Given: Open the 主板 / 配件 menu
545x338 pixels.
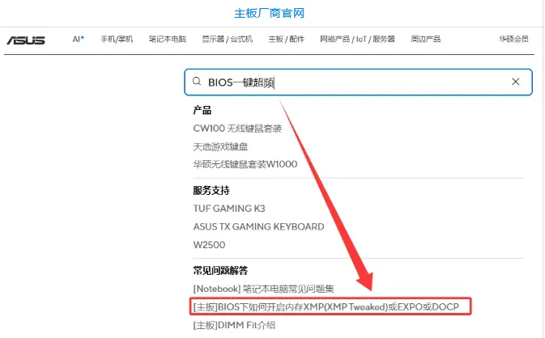Looking at the screenshot, I should coord(287,39).
